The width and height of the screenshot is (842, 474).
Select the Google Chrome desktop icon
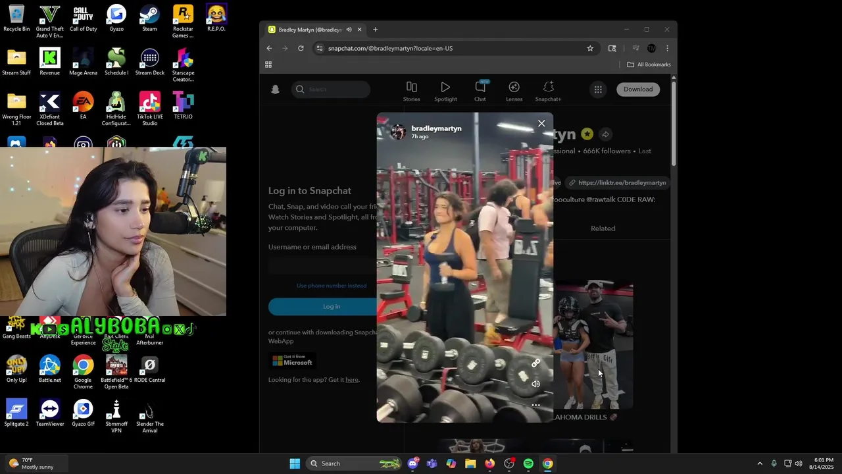(x=83, y=372)
